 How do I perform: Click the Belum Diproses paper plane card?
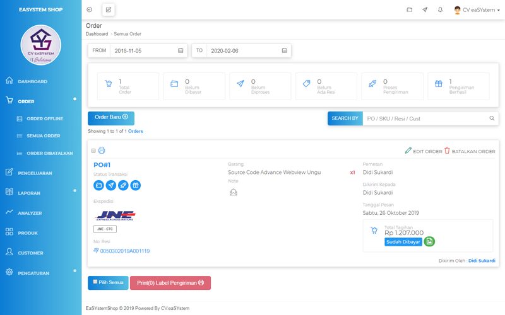coord(260,86)
